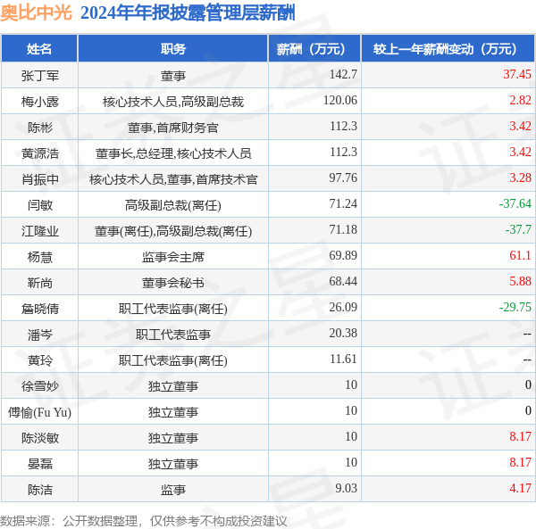
Task: Click the change value 61.1
Action: 520,255
